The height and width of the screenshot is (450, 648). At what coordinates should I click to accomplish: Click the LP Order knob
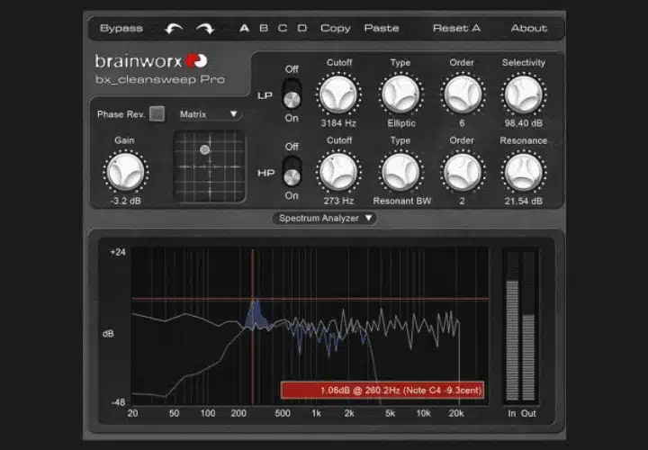click(463, 94)
